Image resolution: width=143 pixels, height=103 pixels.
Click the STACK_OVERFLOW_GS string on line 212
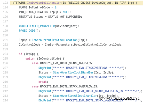(94, 91)
